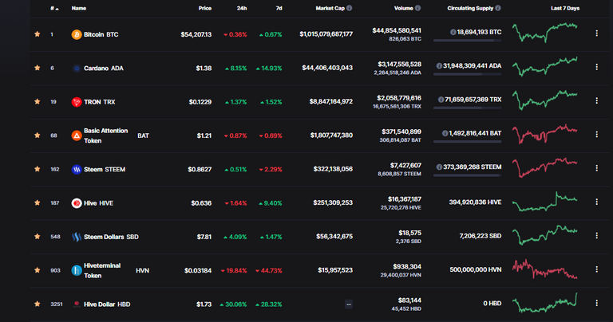This screenshot has width=613, height=322.
Task: Click the Steem Dollars logo icon
Action: (77, 237)
